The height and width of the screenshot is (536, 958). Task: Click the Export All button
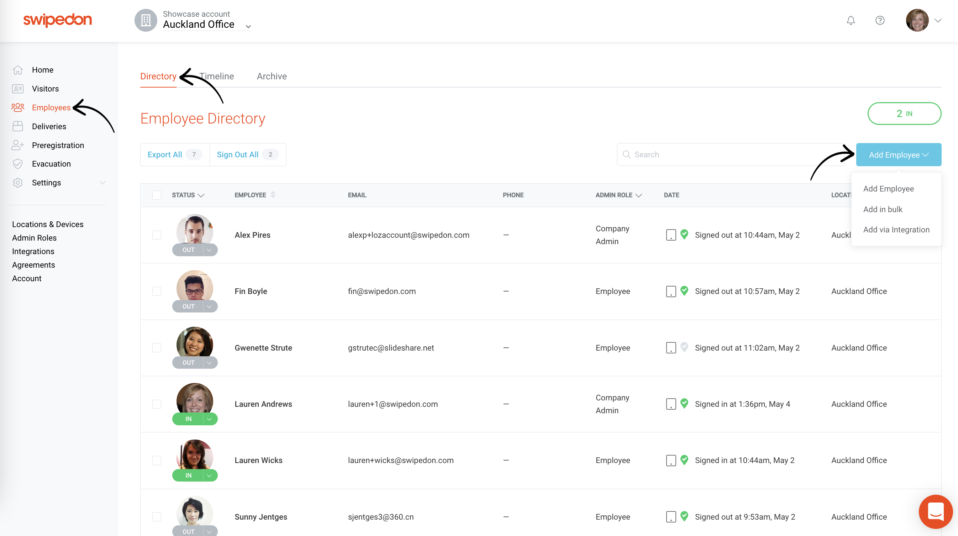tap(175, 154)
